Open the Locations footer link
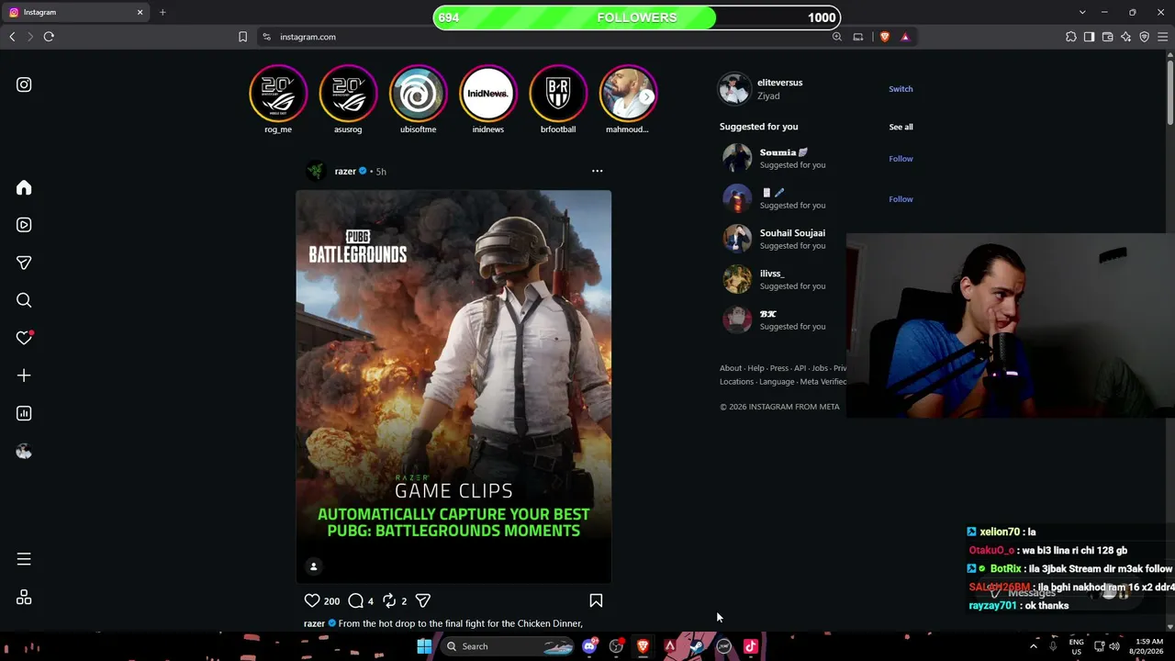The height and width of the screenshot is (661, 1175). [x=736, y=382]
